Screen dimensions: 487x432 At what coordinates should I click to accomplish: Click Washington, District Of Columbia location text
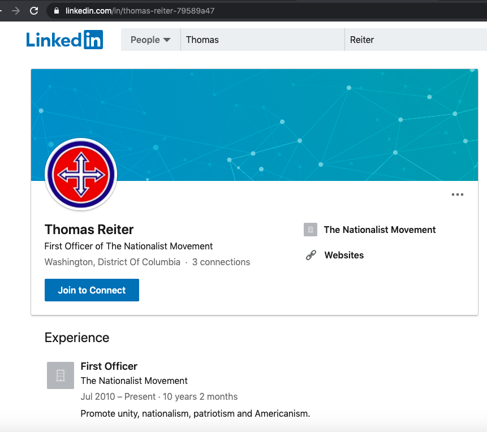pos(112,262)
